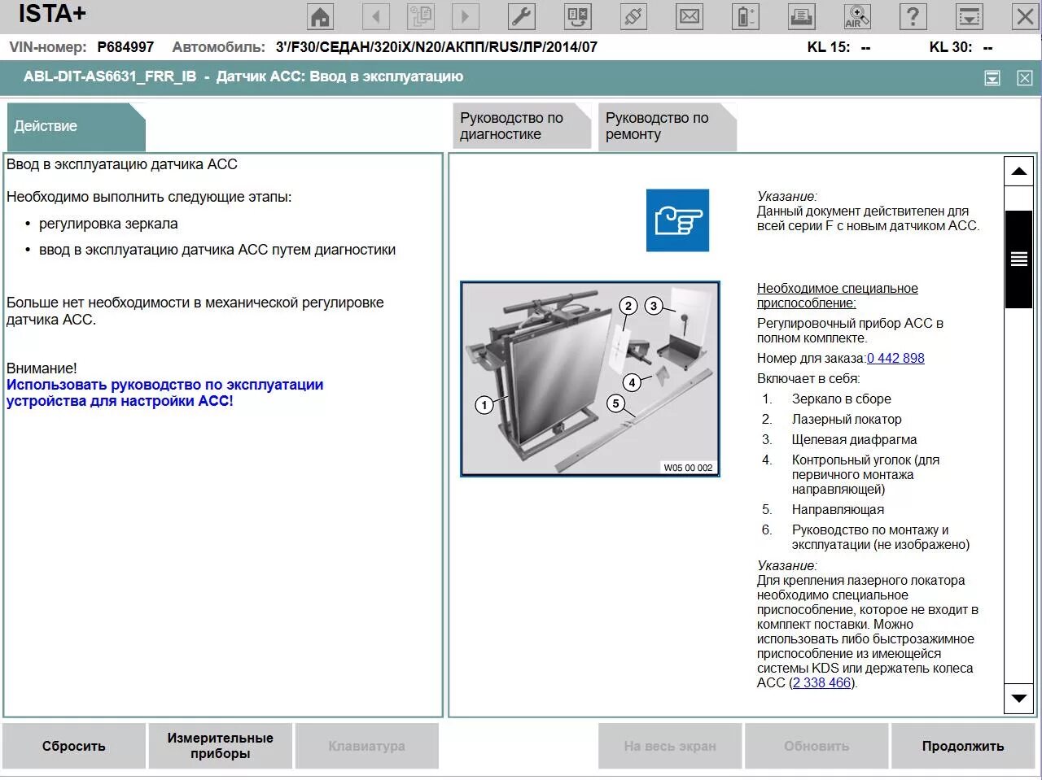Close the ISTA+ application with X
The height and width of the screenshot is (780, 1042).
pos(1025,16)
